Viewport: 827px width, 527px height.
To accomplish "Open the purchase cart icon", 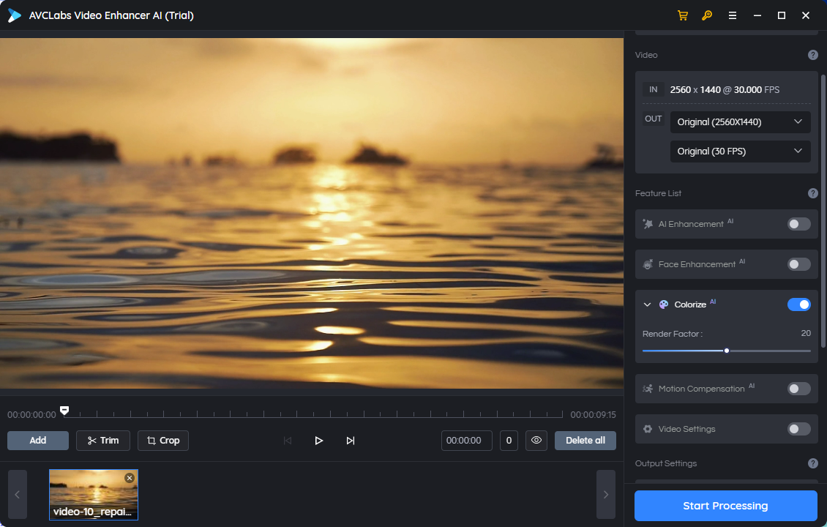I will click(x=683, y=15).
